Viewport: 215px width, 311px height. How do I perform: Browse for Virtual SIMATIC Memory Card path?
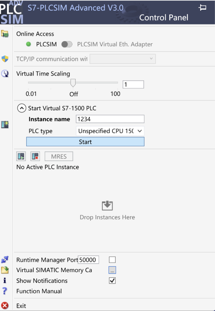(112, 270)
